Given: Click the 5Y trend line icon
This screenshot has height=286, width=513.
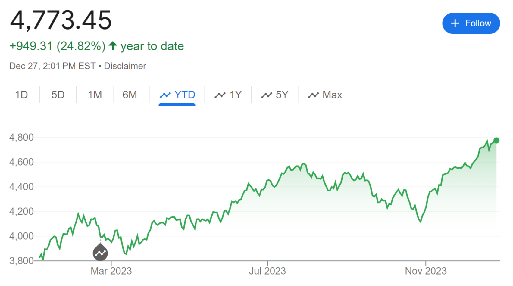Looking at the screenshot, I should click(267, 95).
